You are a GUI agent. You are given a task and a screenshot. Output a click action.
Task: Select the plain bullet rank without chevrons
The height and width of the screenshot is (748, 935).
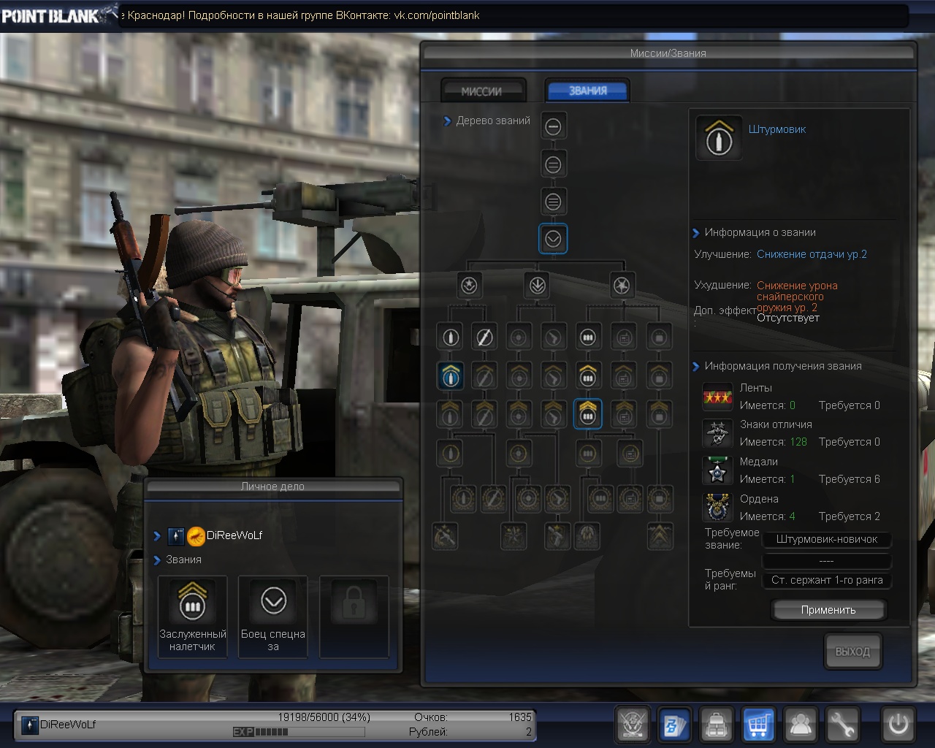450,337
